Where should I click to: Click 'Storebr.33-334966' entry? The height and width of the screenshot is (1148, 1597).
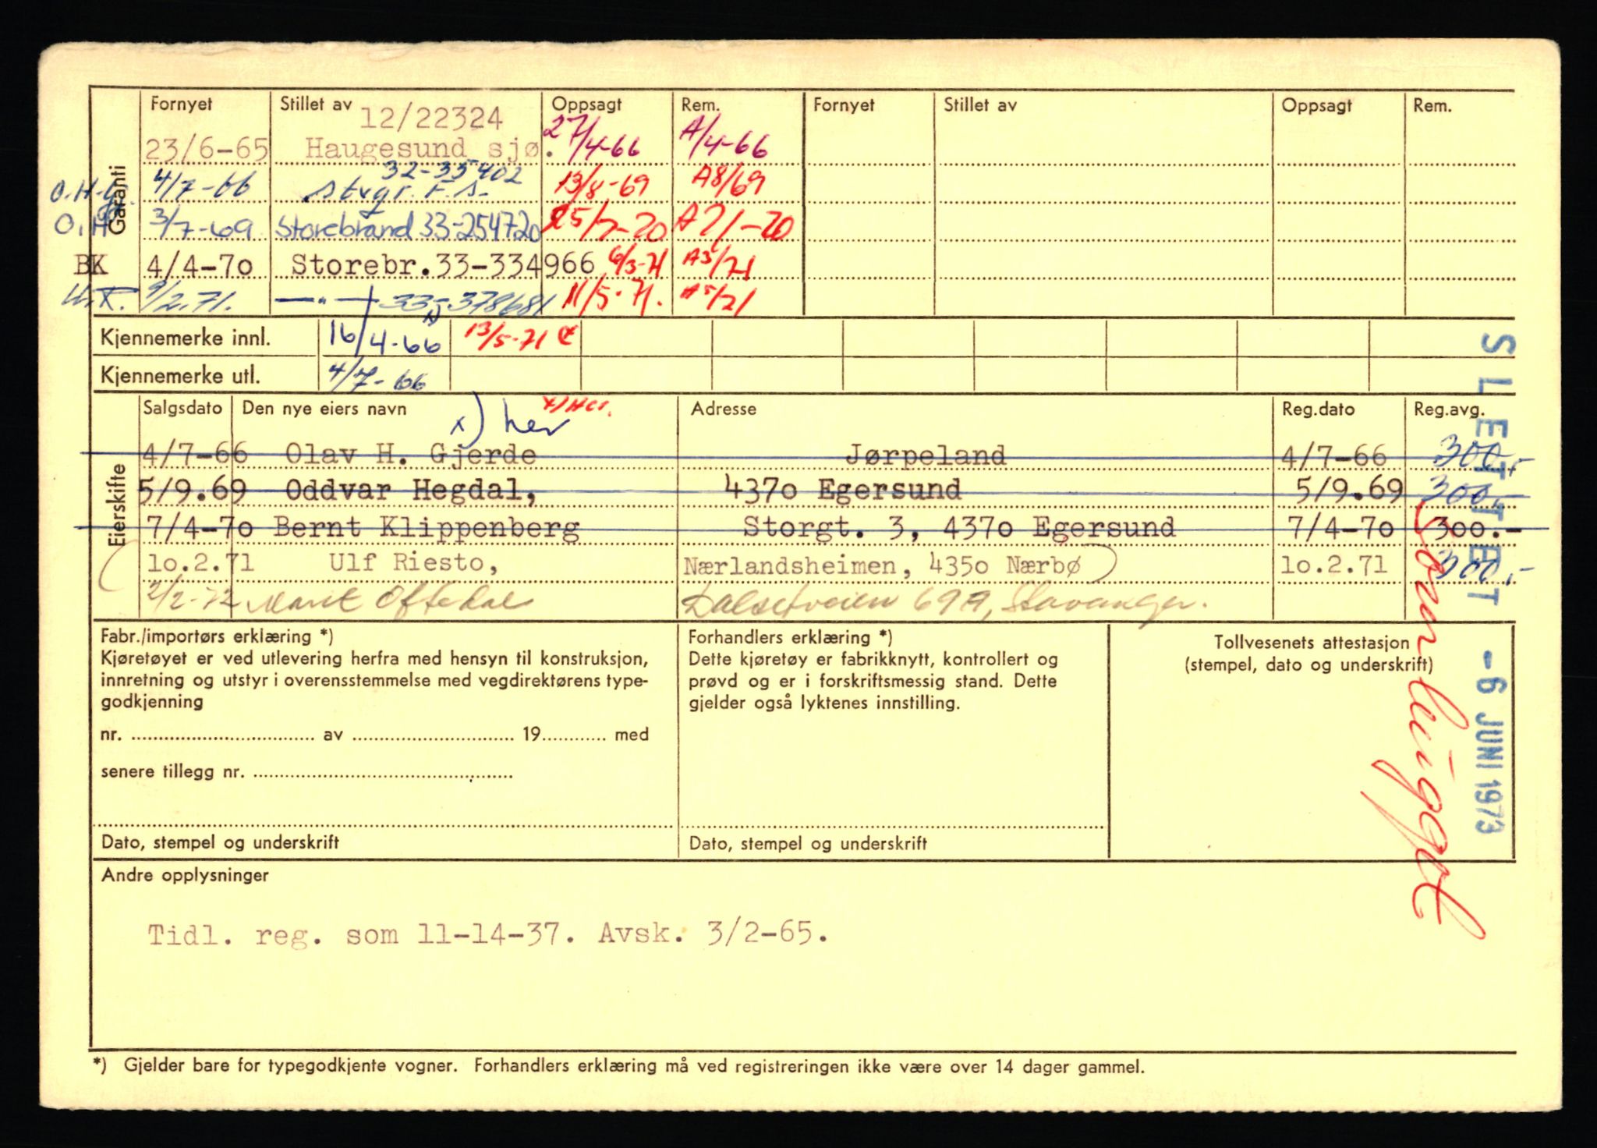[x=443, y=265]
